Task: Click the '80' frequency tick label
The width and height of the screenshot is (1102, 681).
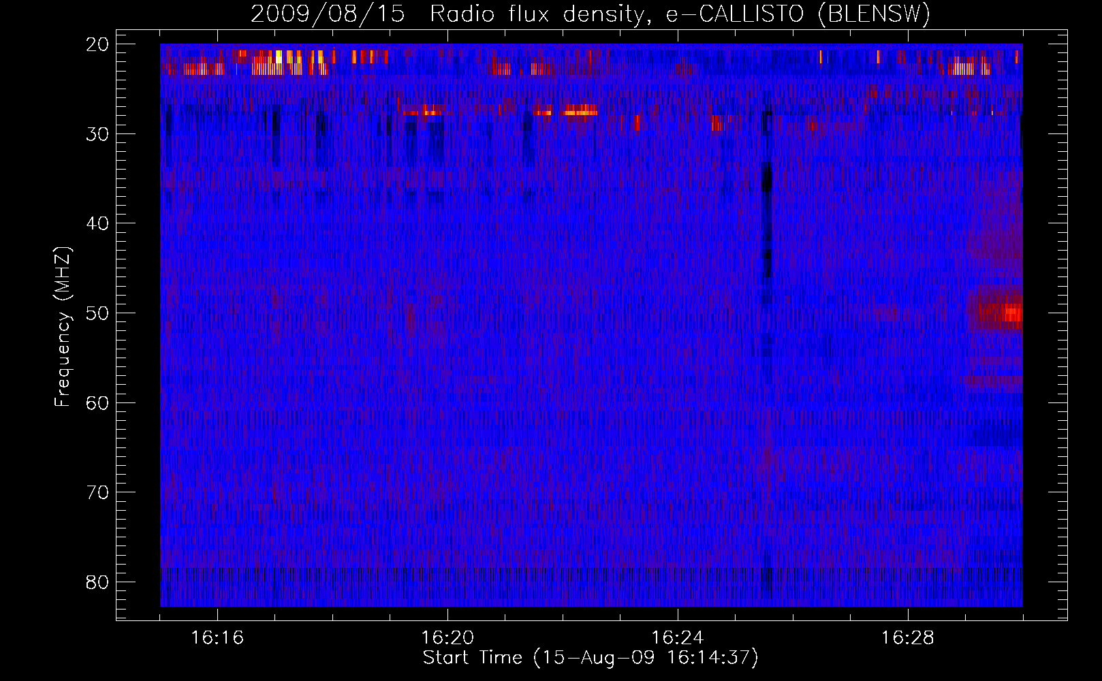Action: click(x=98, y=582)
